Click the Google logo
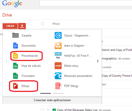Screen dimensions: 132x111 (12, 3)
